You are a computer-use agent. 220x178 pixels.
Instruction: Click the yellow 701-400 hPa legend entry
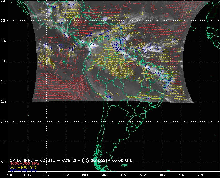point(23,167)
